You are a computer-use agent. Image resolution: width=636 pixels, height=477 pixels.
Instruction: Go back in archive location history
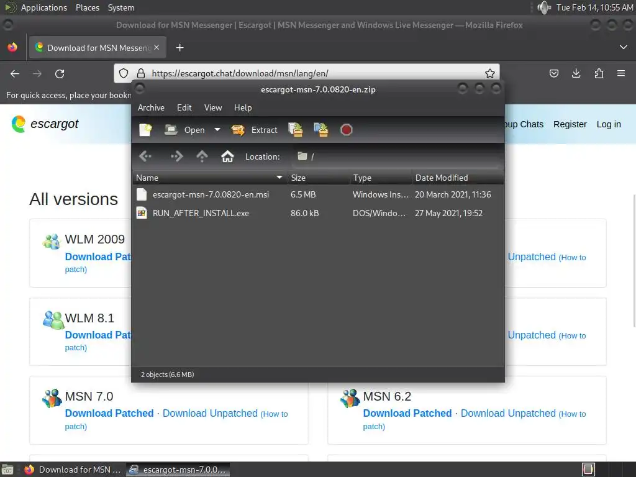[x=145, y=157]
